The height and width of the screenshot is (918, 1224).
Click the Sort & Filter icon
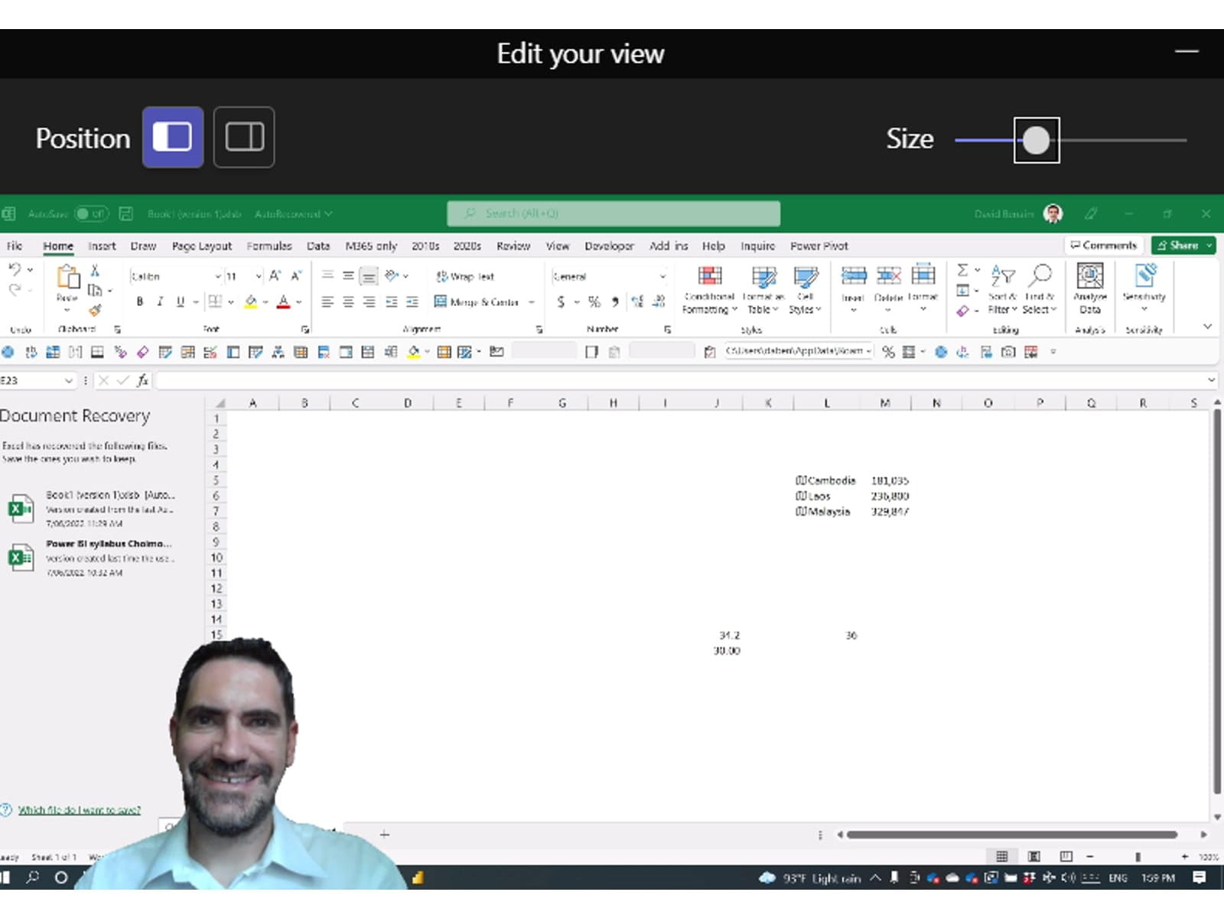click(1002, 275)
